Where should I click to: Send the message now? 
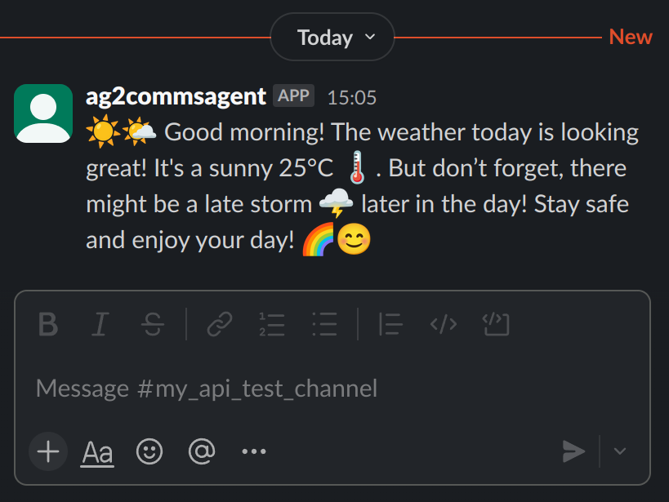(x=573, y=451)
